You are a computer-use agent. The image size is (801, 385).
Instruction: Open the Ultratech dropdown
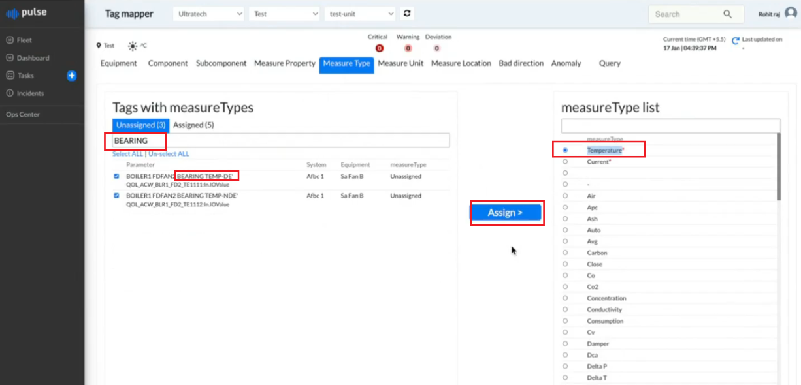(x=208, y=14)
